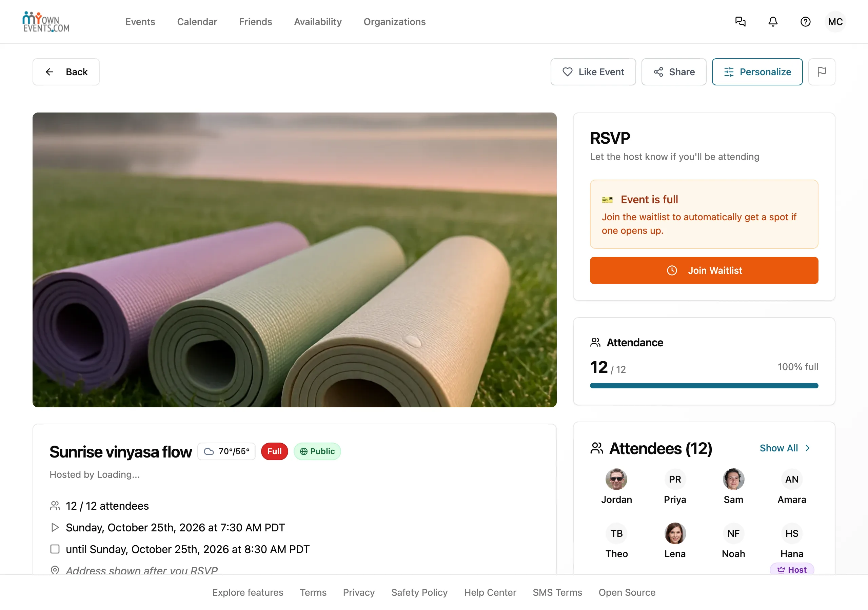Like this event
The image size is (868, 610).
point(593,72)
